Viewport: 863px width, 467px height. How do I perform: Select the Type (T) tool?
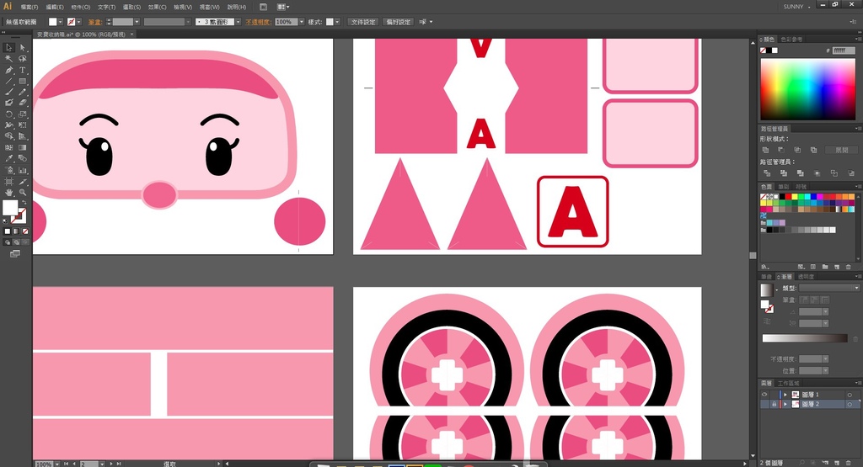(x=23, y=70)
